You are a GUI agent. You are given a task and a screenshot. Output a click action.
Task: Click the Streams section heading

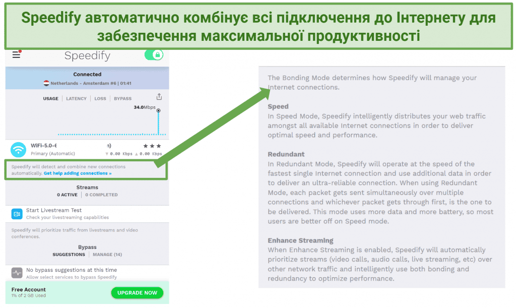tap(87, 187)
